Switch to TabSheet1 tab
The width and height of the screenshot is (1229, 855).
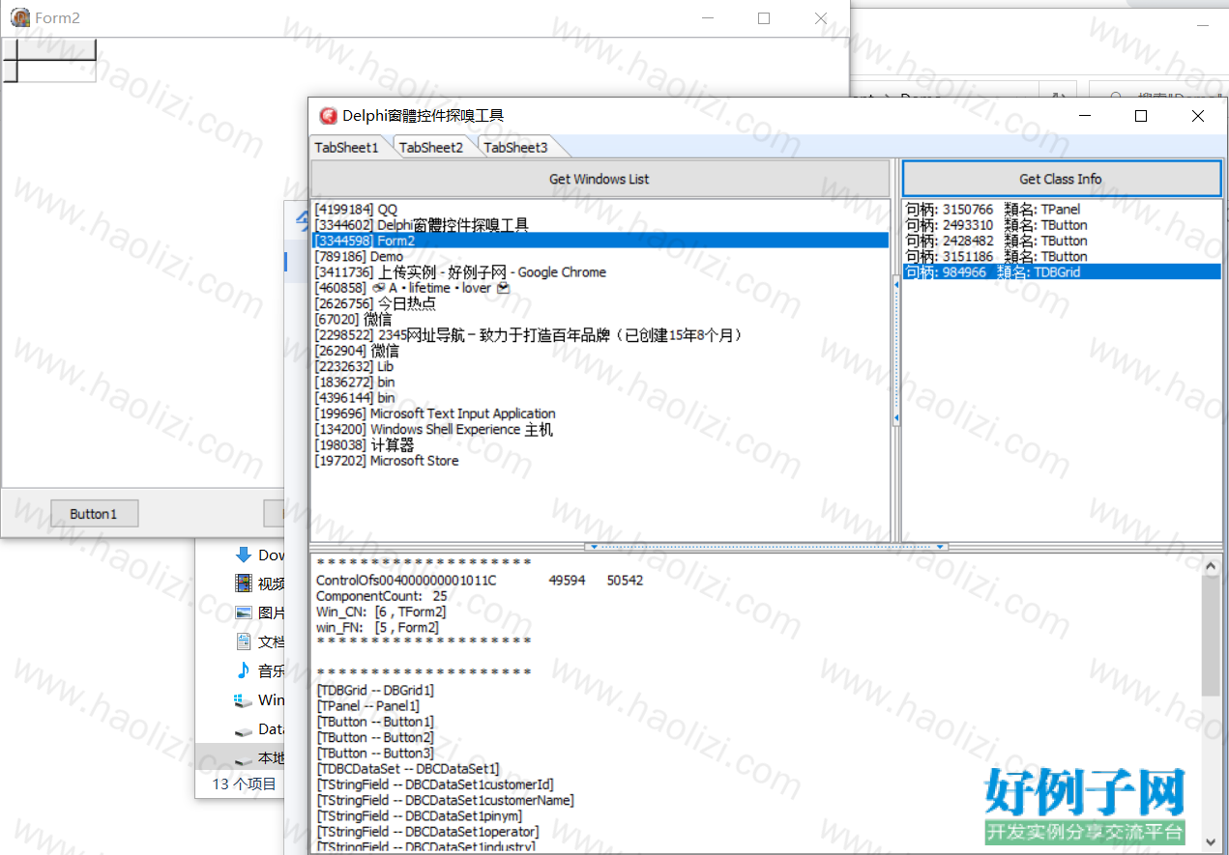[347, 147]
